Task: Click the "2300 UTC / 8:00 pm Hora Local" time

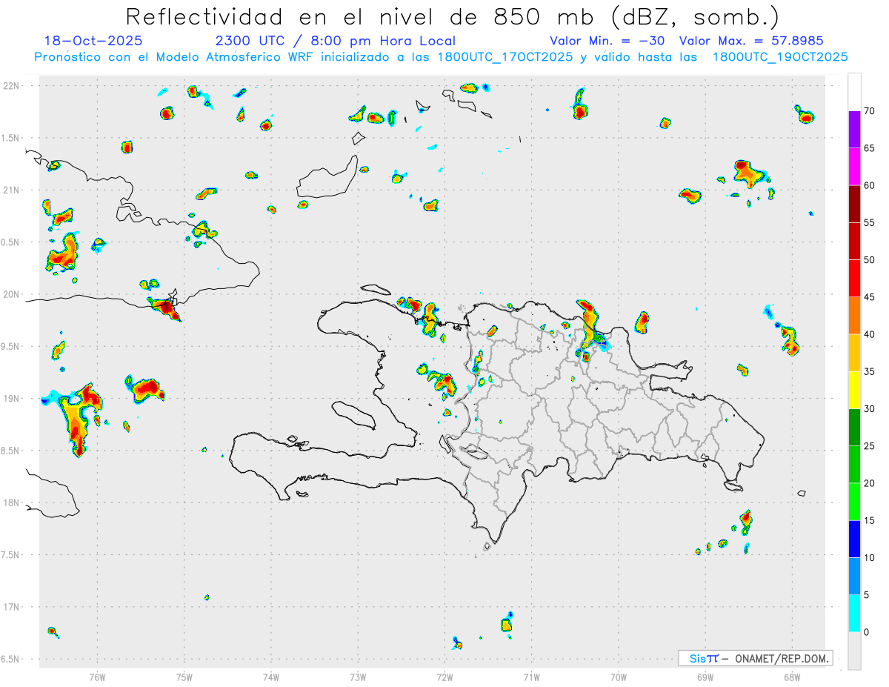Action: tap(335, 42)
